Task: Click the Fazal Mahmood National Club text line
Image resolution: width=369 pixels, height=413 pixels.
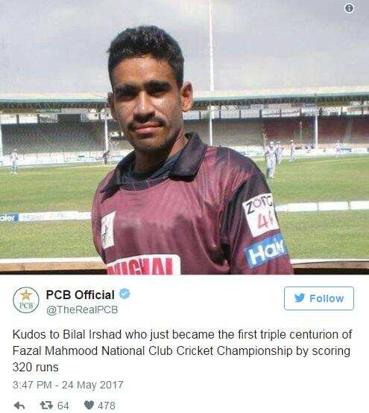Action: click(x=181, y=350)
